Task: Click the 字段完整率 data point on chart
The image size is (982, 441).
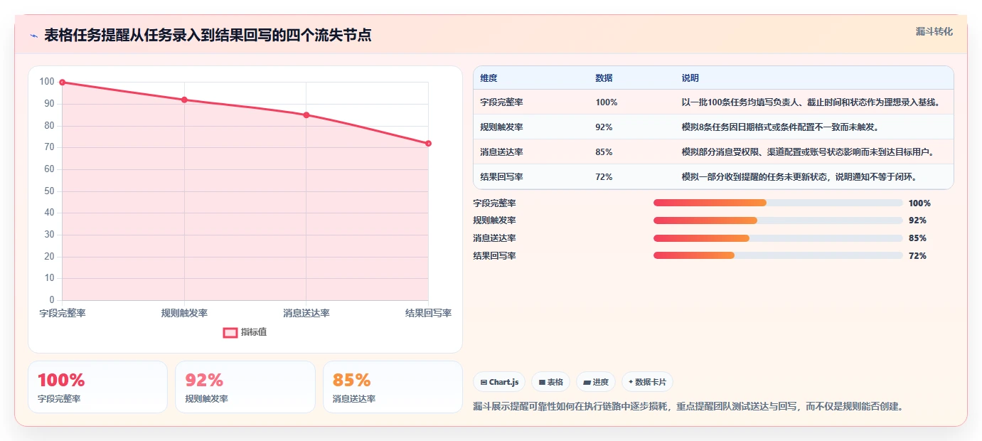Action: point(63,83)
